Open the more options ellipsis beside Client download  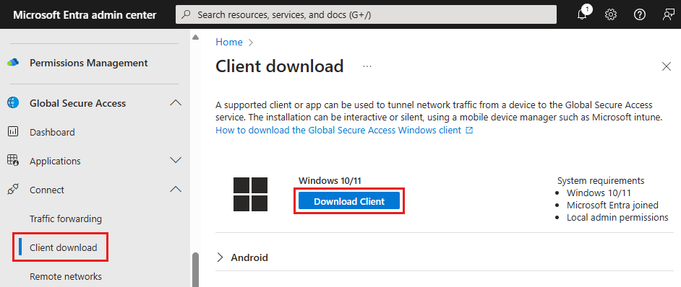367,67
